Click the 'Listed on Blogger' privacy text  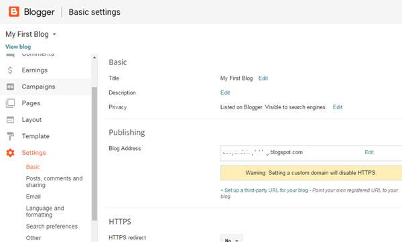[x=273, y=107]
